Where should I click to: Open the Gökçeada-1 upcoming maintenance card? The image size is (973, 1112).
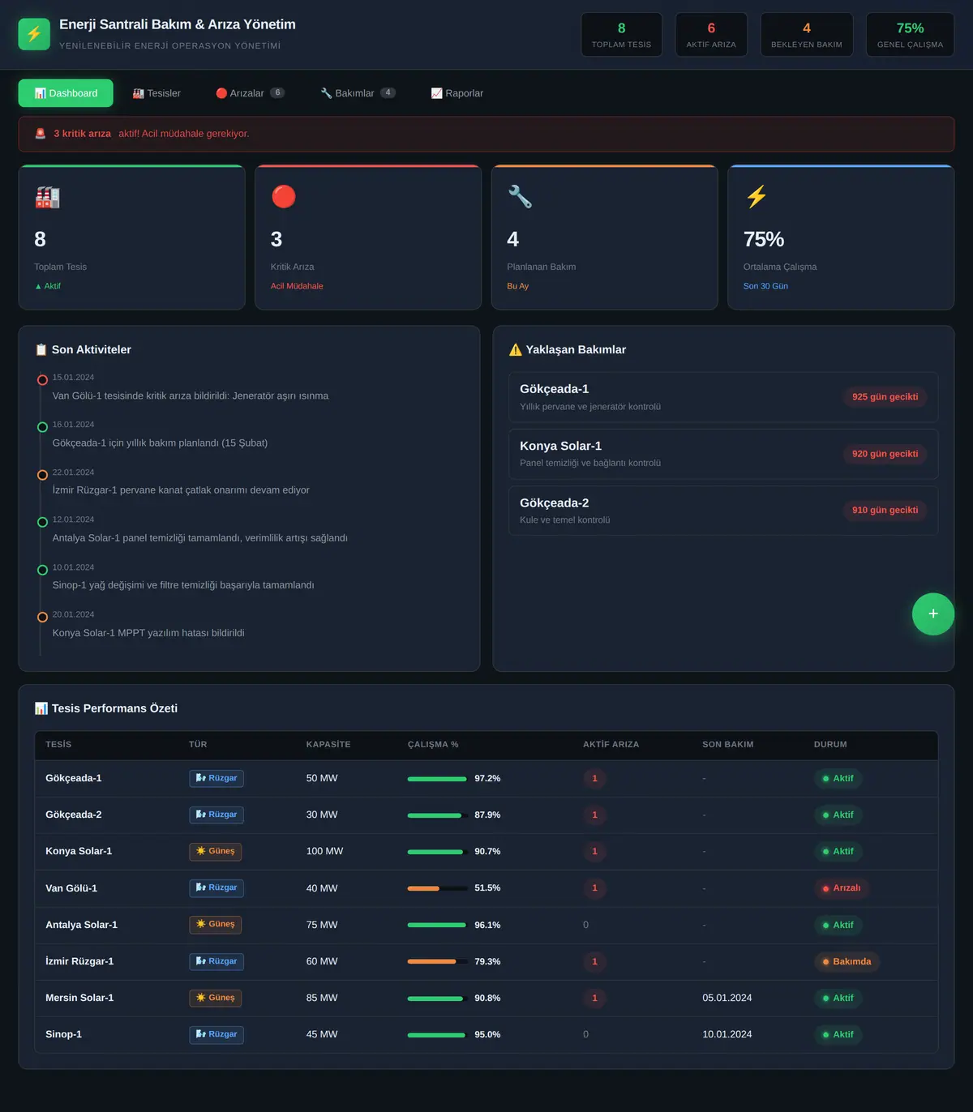pos(723,397)
